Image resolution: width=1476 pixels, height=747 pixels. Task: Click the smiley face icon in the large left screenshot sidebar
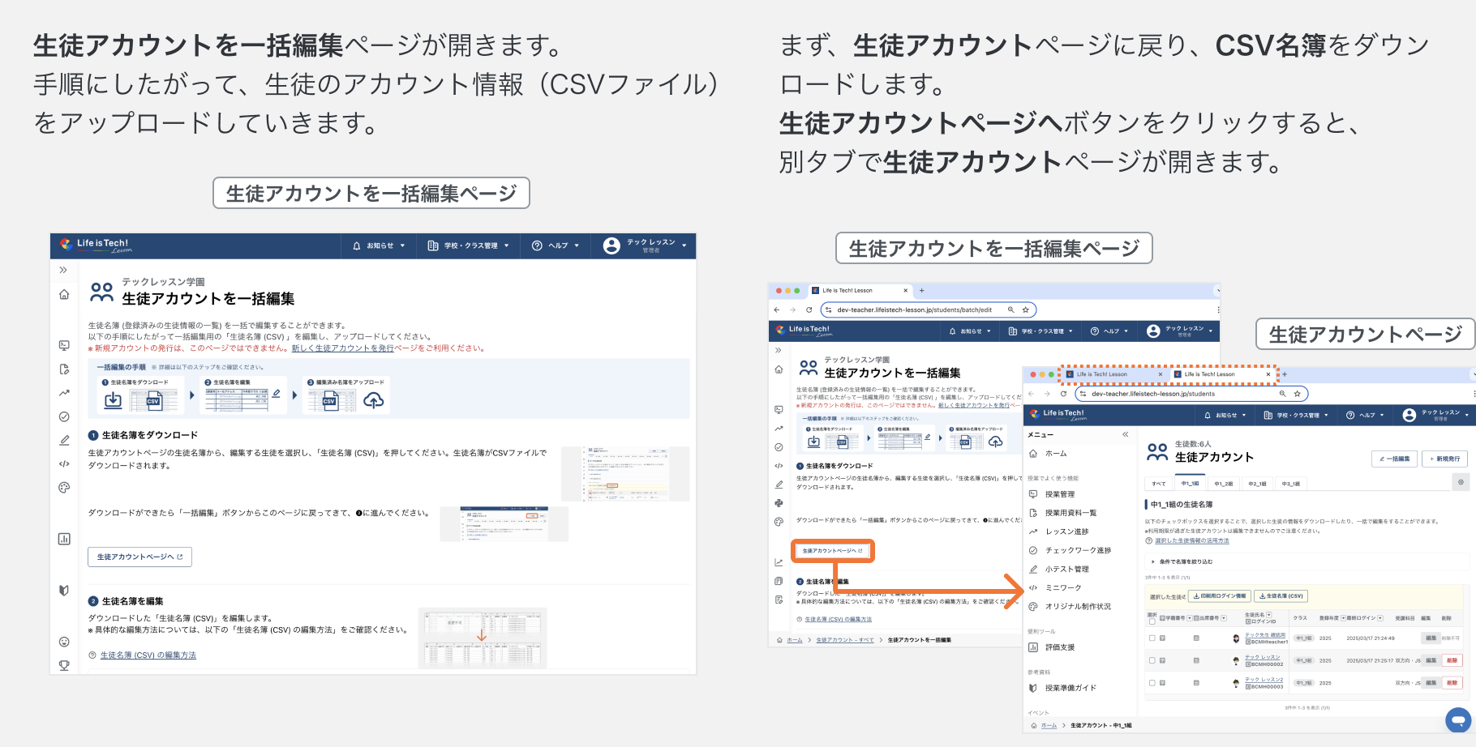pos(64,642)
